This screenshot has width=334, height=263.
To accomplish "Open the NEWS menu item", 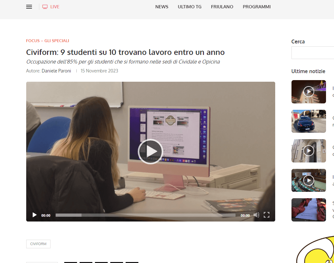I will (x=162, y=7).
